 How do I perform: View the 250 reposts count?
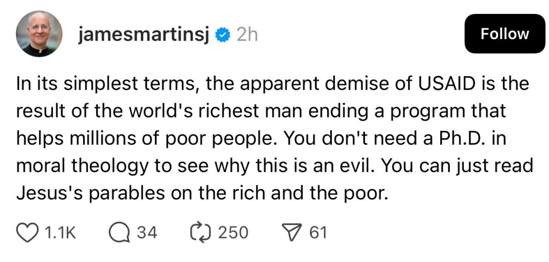233,233
